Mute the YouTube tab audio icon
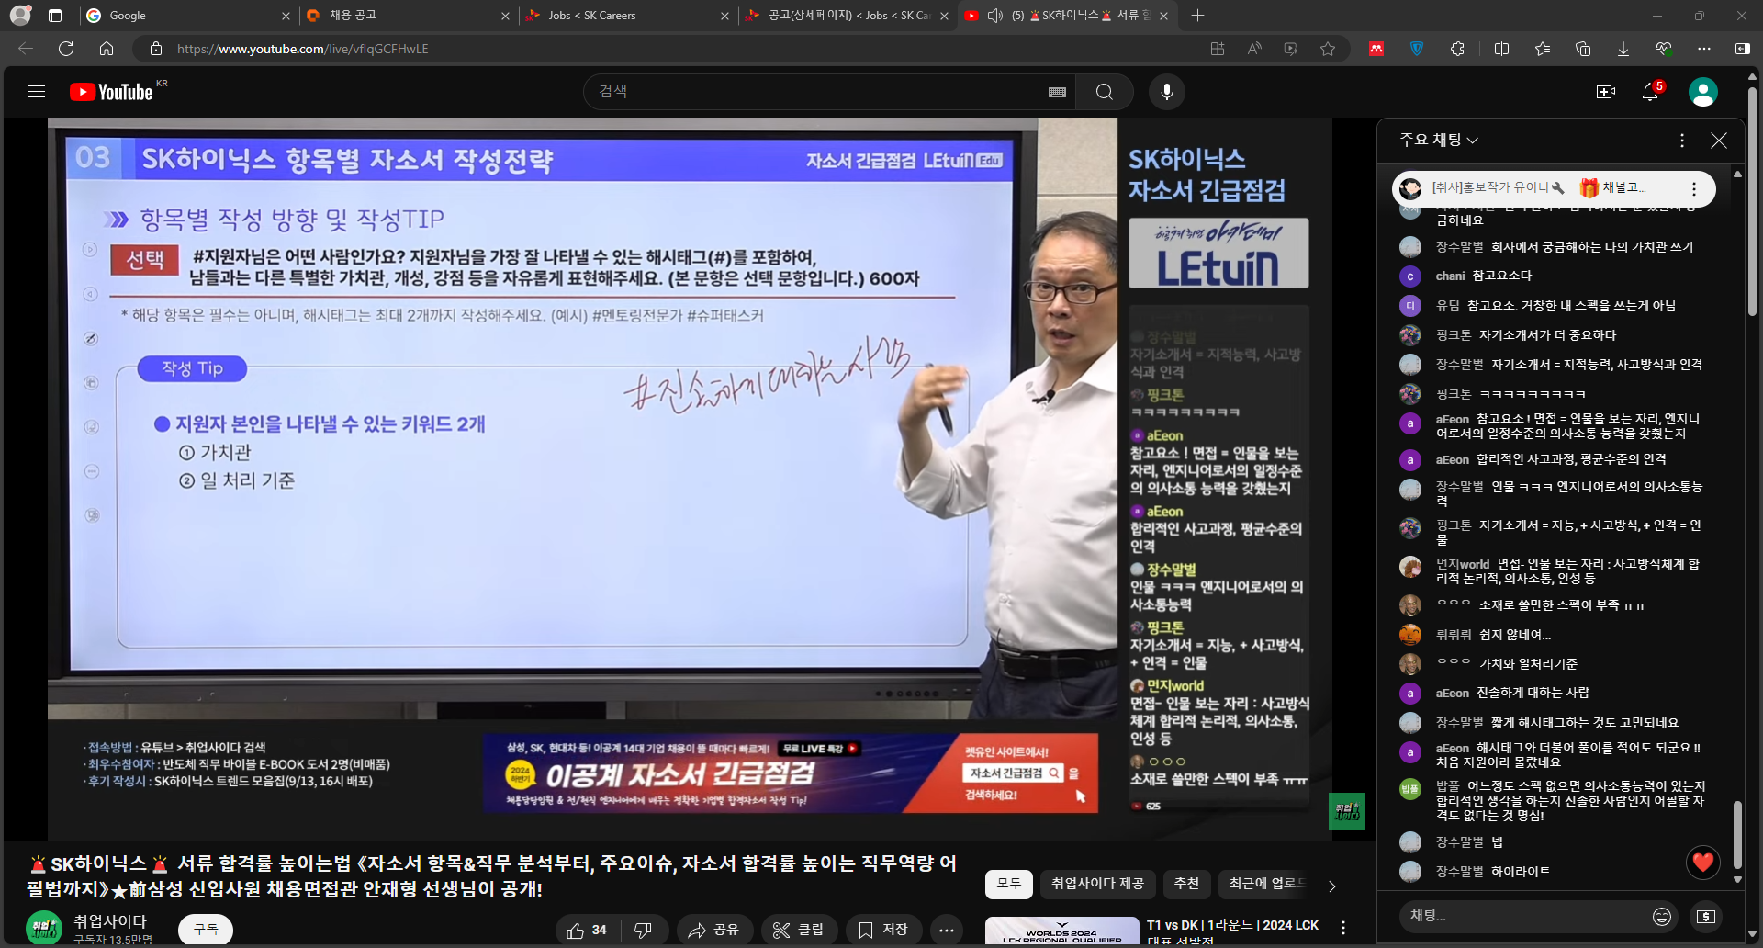 (994, 16)
